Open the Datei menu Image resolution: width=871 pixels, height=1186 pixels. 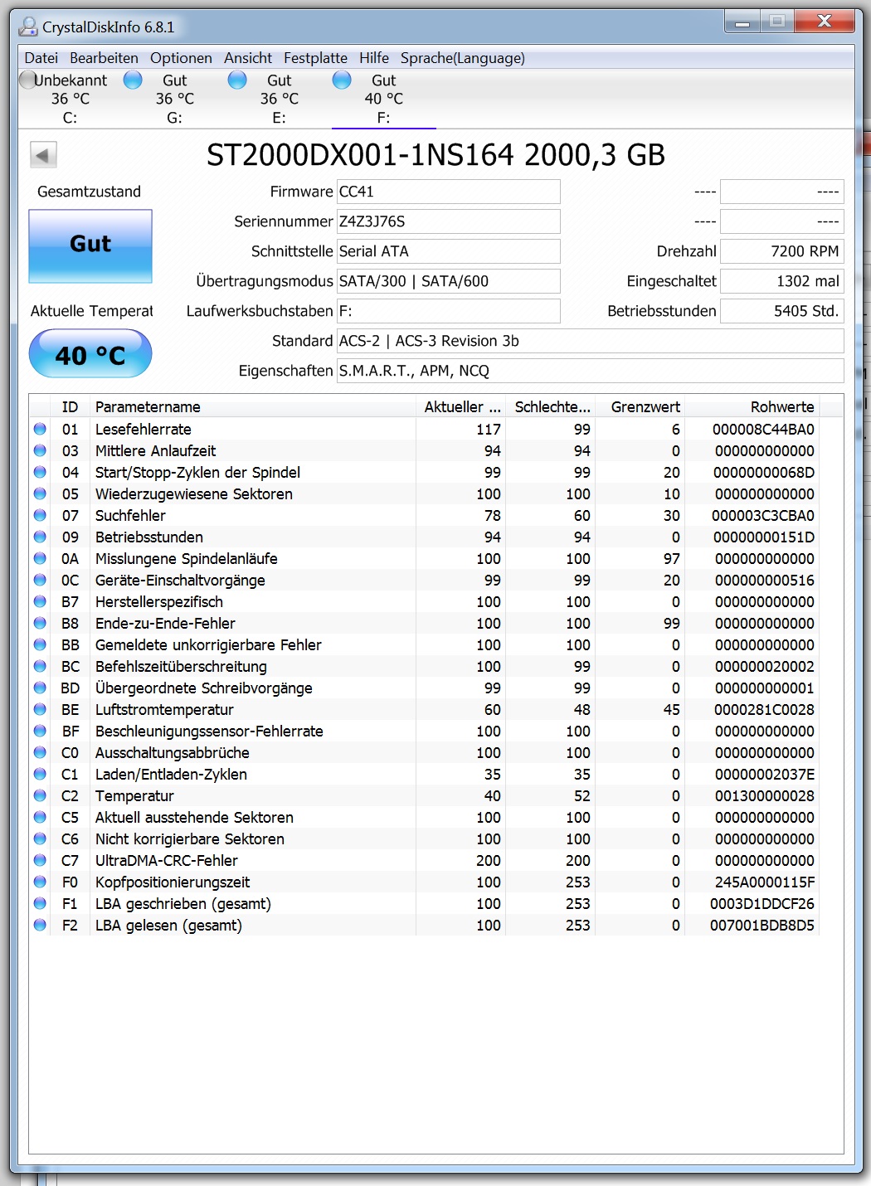pyautogui.click(x=41, y=58)
